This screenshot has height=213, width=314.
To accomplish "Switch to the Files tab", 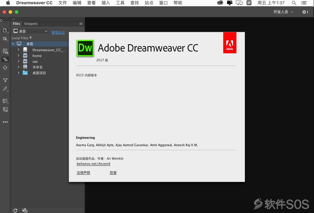I will point(17,24).
